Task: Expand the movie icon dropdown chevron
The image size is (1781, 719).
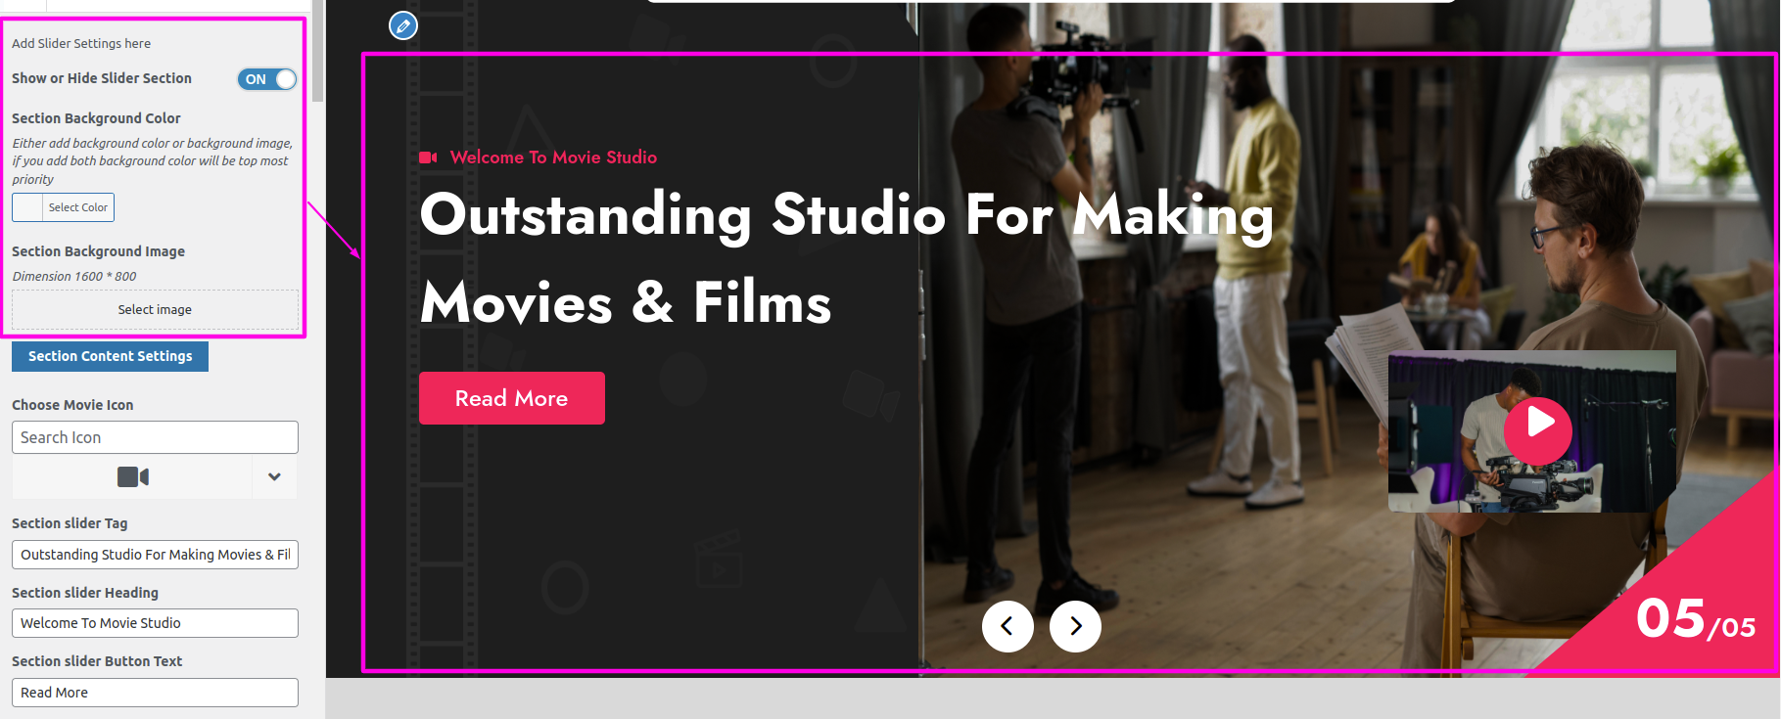Action: pos(275,476)
